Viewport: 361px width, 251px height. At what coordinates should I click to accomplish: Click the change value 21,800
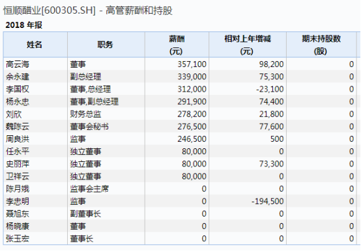272,114
